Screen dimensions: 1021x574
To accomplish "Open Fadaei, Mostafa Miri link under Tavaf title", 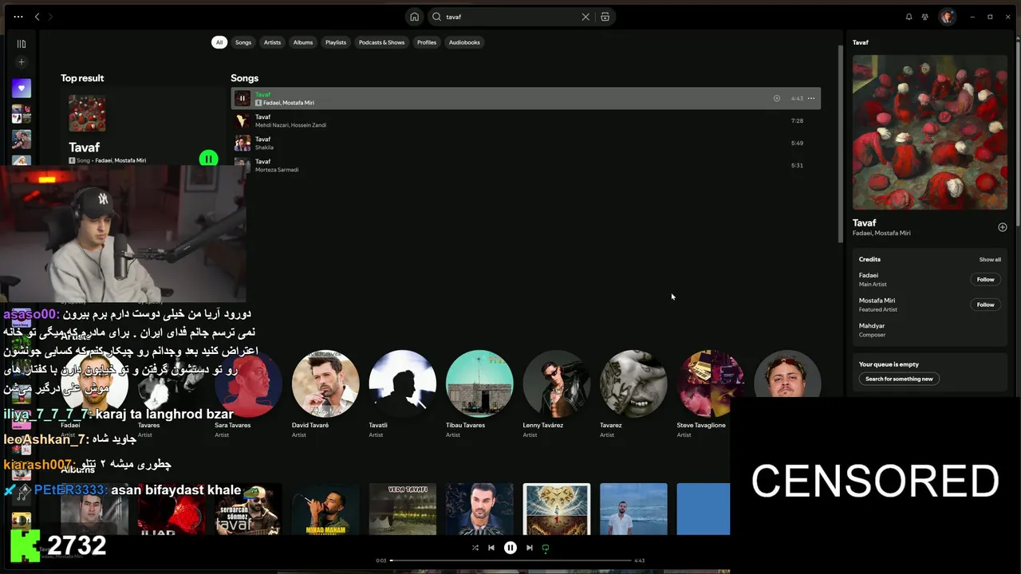I will (x=881, y=234).
